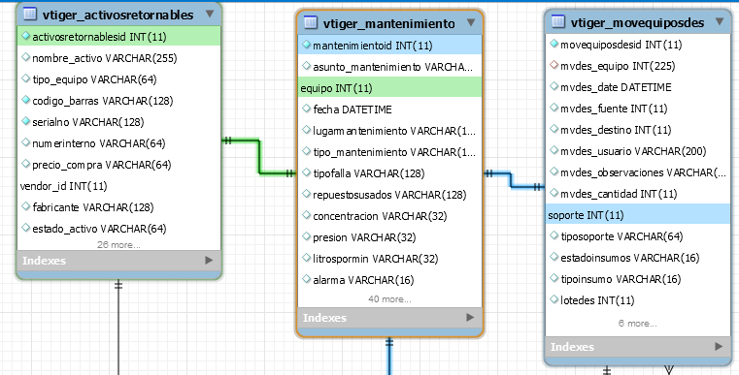Select the soporte INT(11) column row
Viewport: 739px width, 375px height.
[638, 215]
